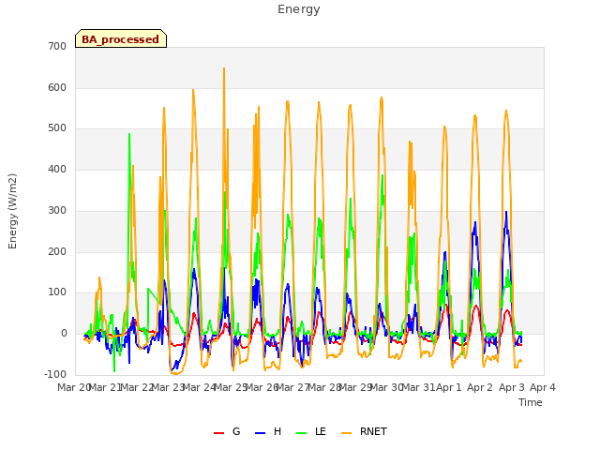This screenshot has height=450, width=600.
Task: Click the 400 y-axis tick label
Action: (57, 169)
